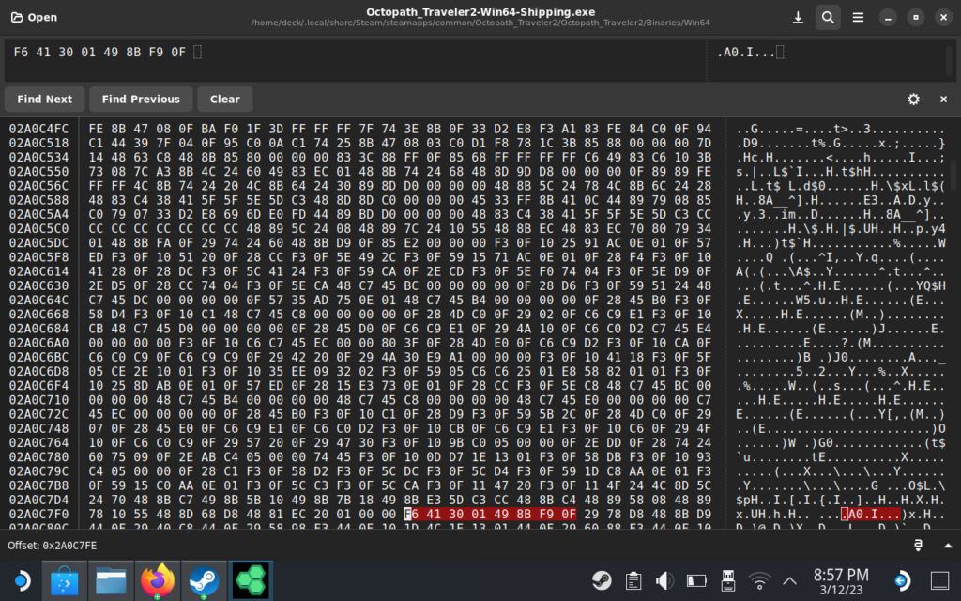Launch Firefox from the taskbar
This screenshot has height=601, width=961.
coord(157,580)
